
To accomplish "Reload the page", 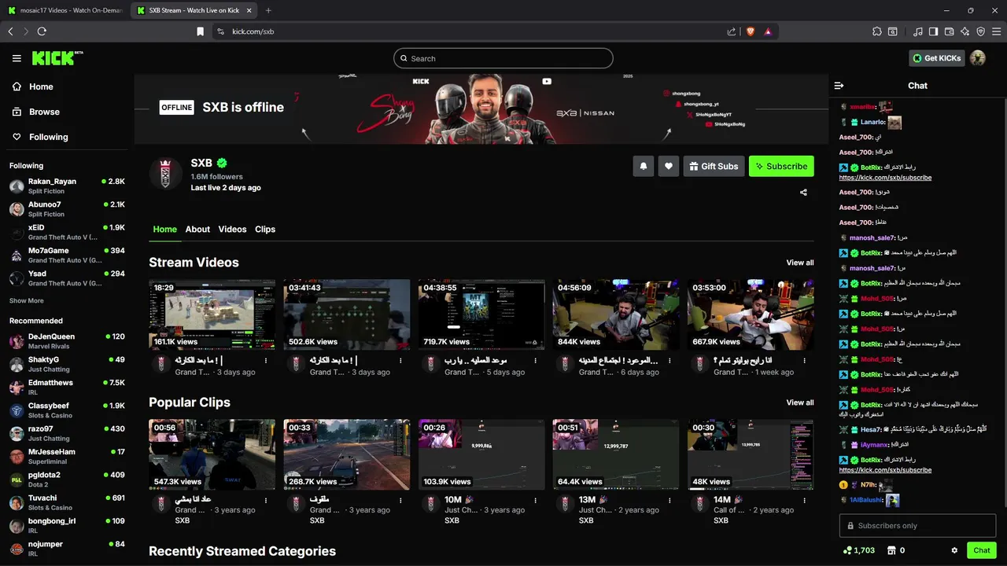I will [42, 31].
